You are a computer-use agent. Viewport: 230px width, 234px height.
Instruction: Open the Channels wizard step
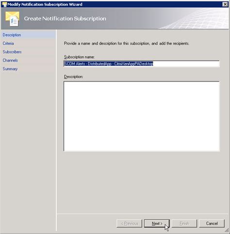[10, 60]
